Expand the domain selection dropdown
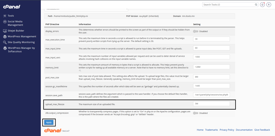Image resolution: width=275 pixels, height=136 pixels. click(86, 9)
